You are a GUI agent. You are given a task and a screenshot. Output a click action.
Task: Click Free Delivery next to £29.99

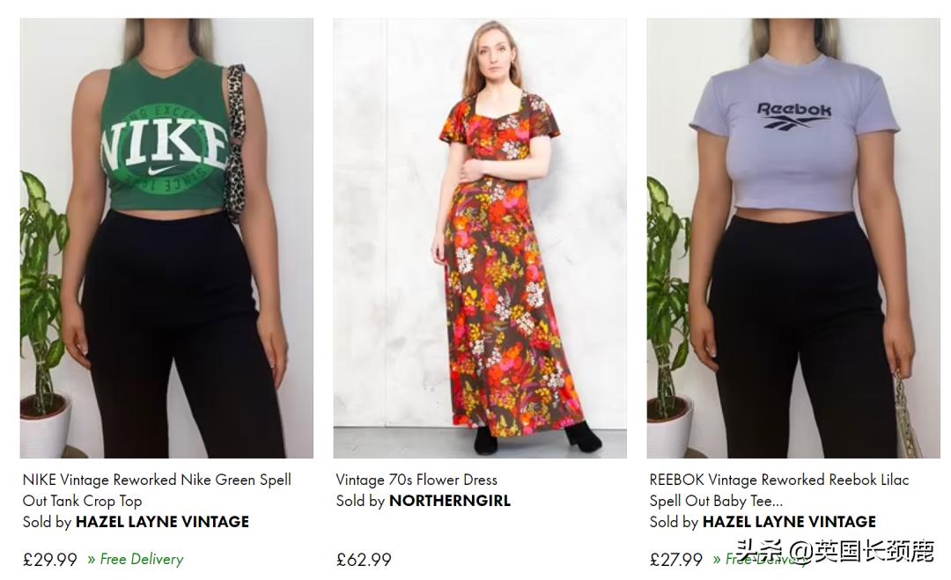click(140, 559)
